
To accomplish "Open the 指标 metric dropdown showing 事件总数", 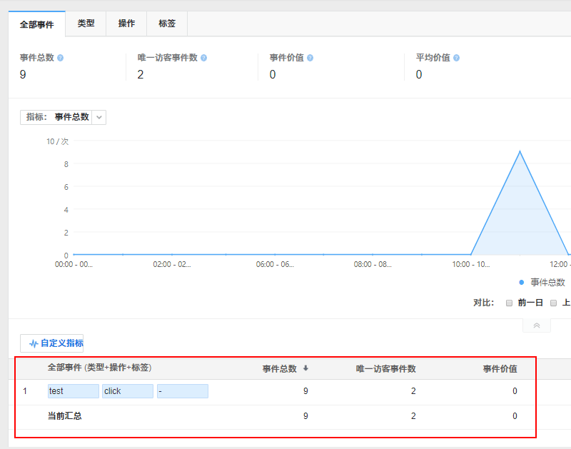I will [98, 117].
